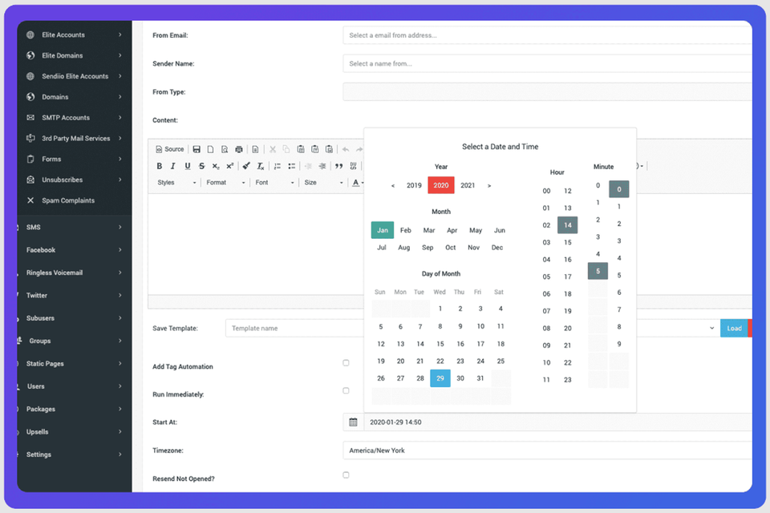Open the Size dropdown
Screen dimensions: 770x513
(323, 183)
